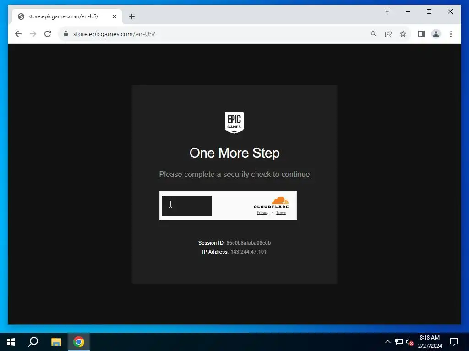View site info via the lock icon
The width and height of the screenshot is (469, 351).
tap(66, 34)
